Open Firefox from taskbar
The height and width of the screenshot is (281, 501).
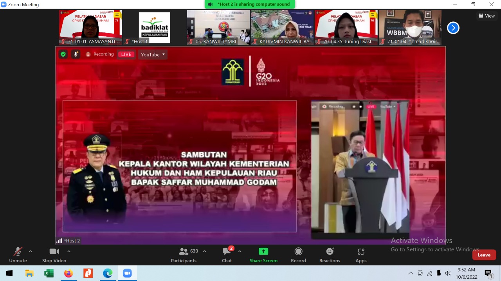pyautogui.click(x=68, y=273)
